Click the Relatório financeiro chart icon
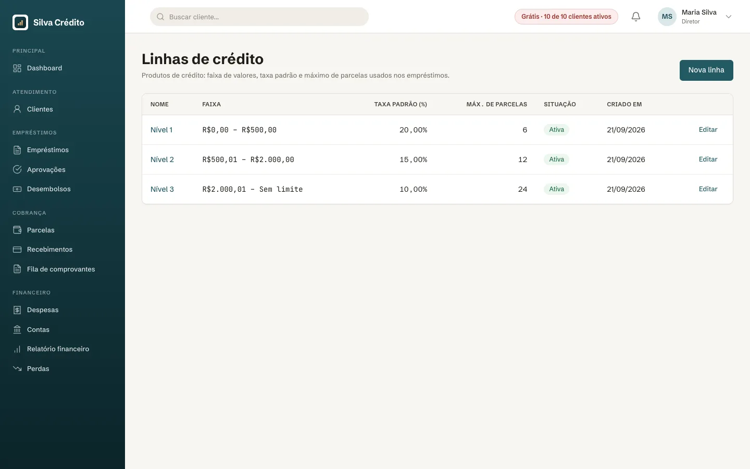The image size is (750, 469). 17,349
